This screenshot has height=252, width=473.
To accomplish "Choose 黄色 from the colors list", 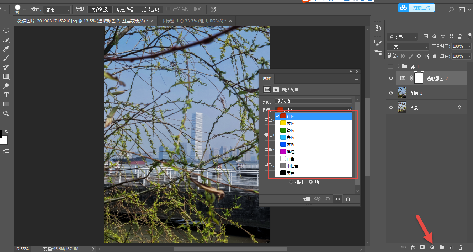I will pyautogui.click(x=313, y=123).
